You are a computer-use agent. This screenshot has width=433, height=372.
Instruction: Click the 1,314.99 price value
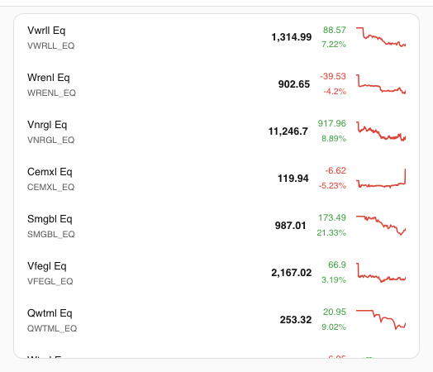point(292,37)
